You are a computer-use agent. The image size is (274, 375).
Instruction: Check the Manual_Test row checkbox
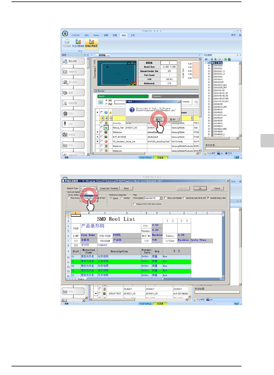102,127
